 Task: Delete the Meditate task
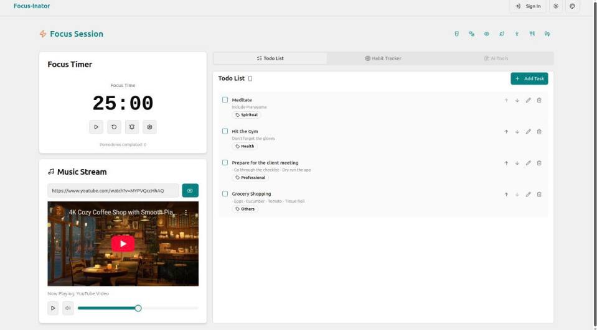tap(539, 100)
